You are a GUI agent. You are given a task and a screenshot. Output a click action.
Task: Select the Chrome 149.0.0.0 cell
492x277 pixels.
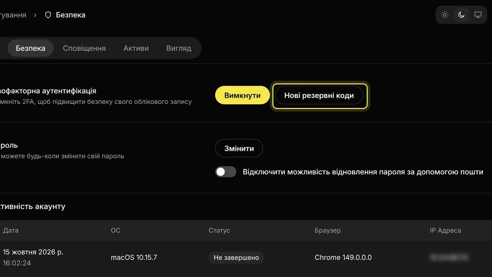(x=343, y=257)
